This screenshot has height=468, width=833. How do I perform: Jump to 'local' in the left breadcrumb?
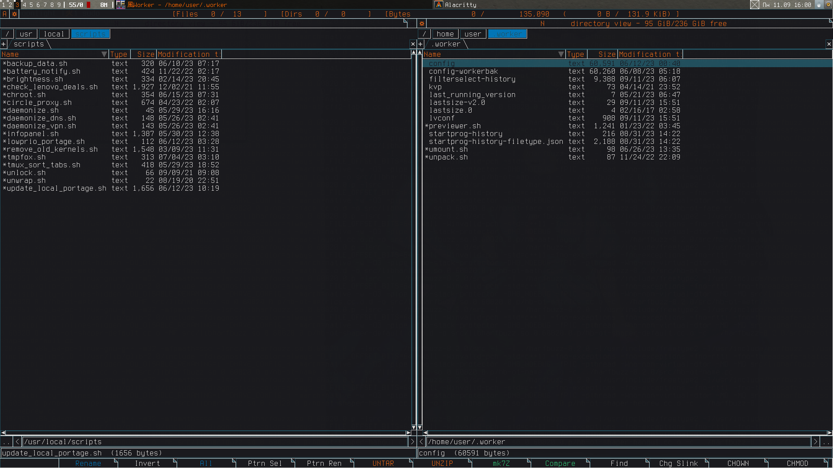coord(54,34)
